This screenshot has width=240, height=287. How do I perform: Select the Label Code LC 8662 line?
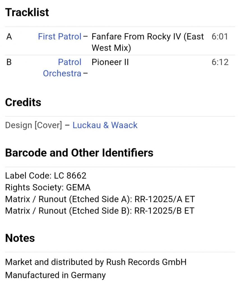click(x=46, y=175)
